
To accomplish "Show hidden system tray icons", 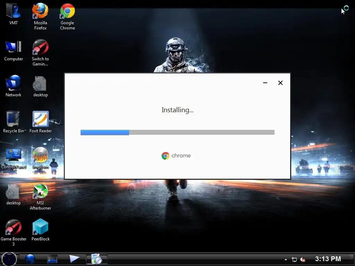I will [286, 259].
